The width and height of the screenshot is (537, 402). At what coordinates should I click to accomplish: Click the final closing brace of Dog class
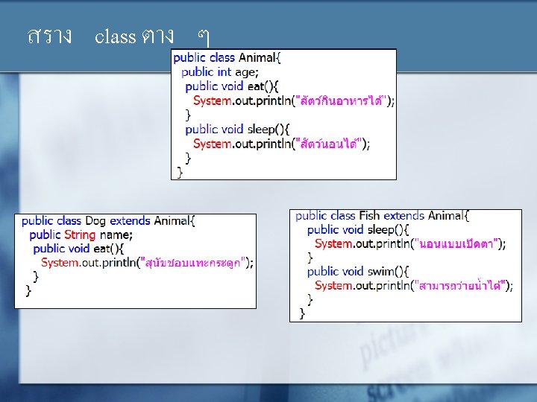[28, 291]
